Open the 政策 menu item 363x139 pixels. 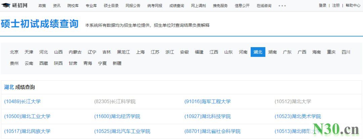[x=42, y=6]
